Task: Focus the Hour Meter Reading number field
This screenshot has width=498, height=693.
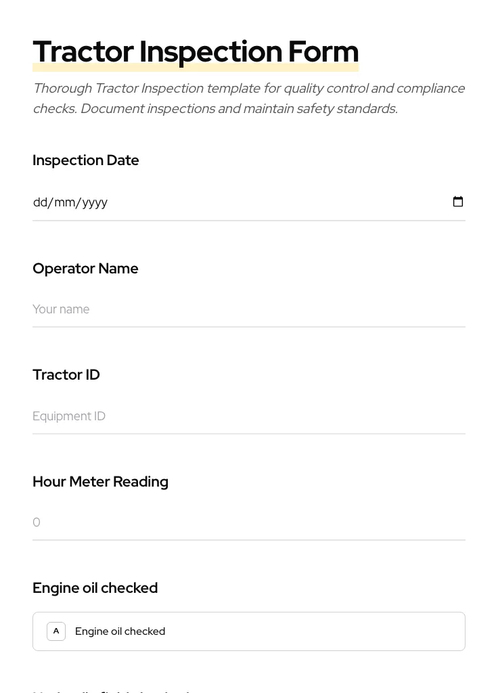Action: [x=248, y=522]
